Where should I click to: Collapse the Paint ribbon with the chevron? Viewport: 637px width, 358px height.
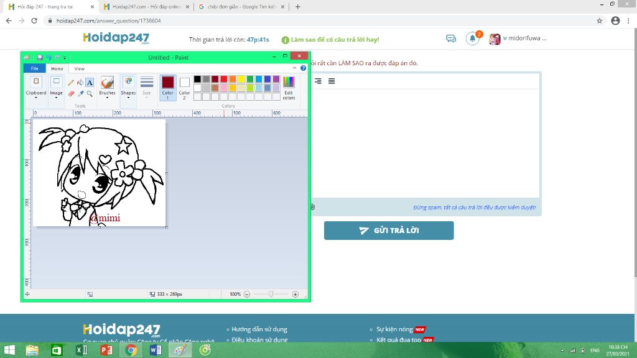(x=294, y=68)
